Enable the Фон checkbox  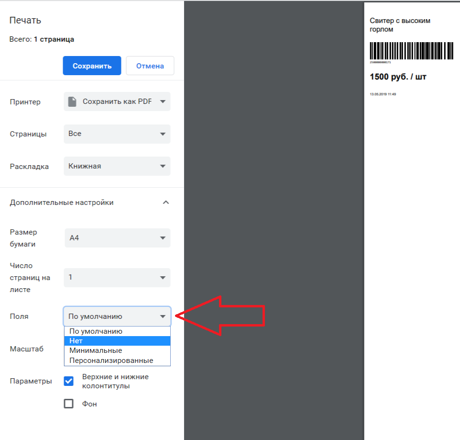pyautogui.click(x=69, y=404)
